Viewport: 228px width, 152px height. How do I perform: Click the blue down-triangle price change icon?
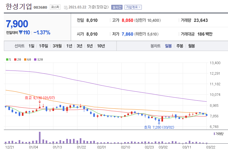pos(21,32)
